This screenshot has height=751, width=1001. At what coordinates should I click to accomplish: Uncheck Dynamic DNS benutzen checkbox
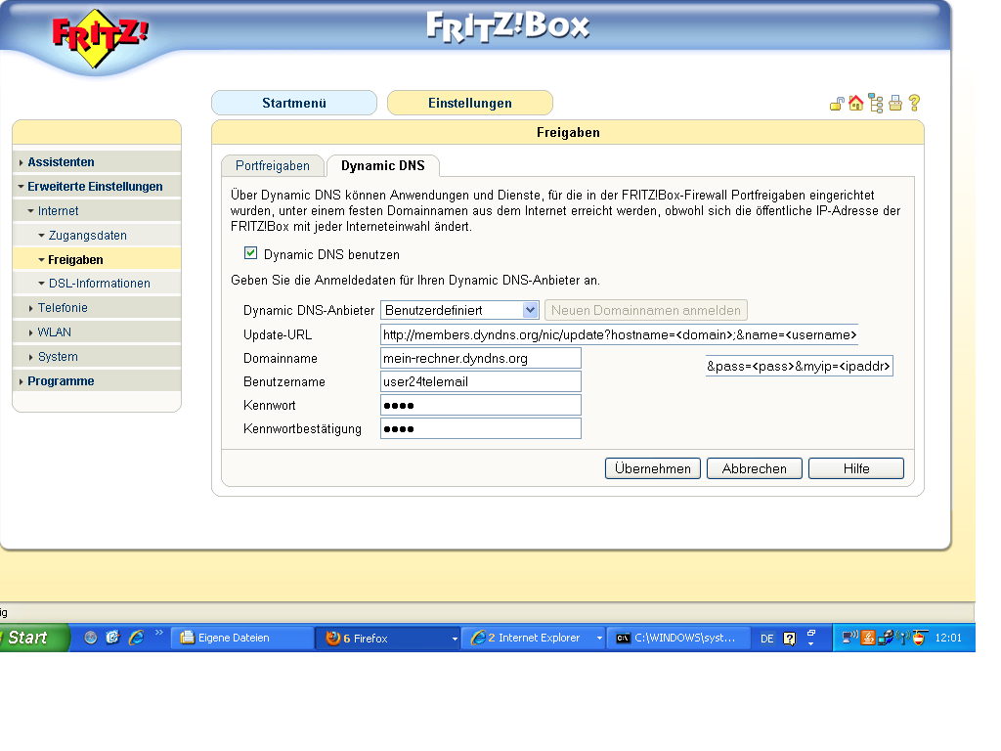(x=250, y=253)
